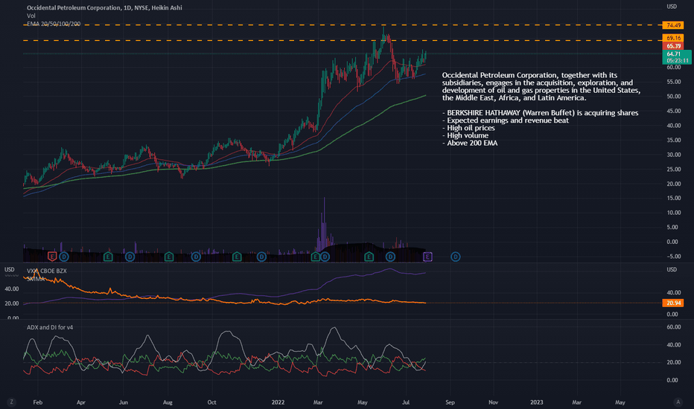The width and height of the screenshot is (694, 409).
Task: Open the red earnings marker from February 2021
Action: click(52, 257)
